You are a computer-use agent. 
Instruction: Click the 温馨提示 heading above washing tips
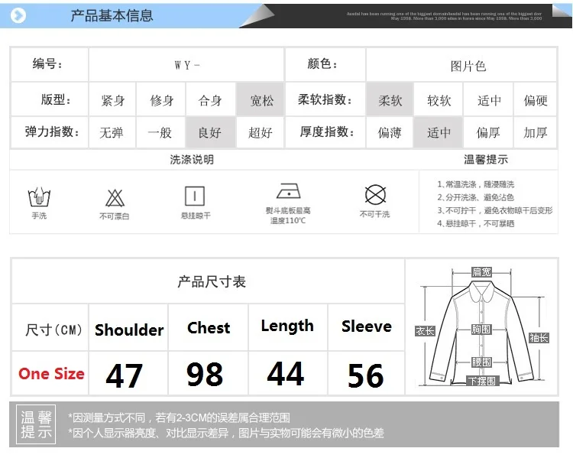(x=486, y=160)
